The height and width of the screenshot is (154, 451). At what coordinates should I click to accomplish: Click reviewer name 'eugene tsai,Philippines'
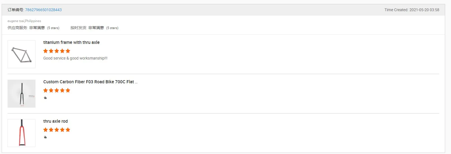point(24,21)
